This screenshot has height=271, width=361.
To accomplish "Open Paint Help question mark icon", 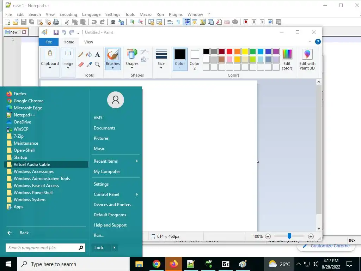I will coord(318,42).
